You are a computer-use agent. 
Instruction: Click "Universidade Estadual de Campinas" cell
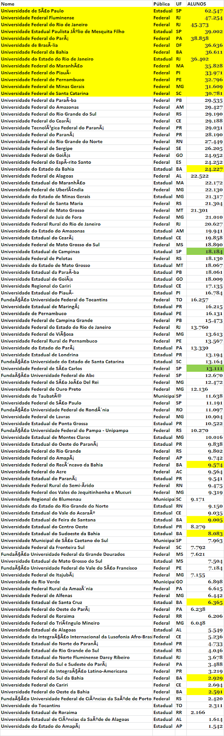(x=40, y=252)
